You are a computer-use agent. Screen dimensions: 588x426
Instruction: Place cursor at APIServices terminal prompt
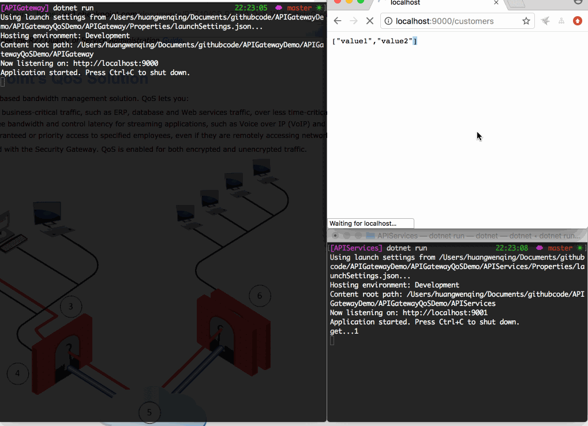pyautogui.click(x=332, y=341)
